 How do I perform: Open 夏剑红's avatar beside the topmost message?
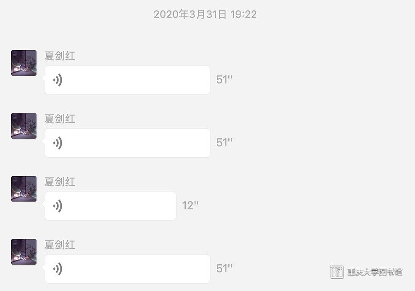(24, 63)
